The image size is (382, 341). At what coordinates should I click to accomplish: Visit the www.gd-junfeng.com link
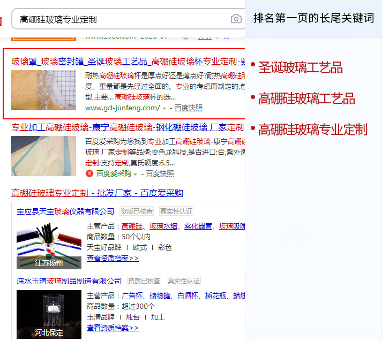click(x=122, y=108)
